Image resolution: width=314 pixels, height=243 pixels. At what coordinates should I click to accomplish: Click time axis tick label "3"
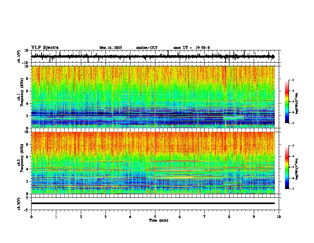(105, 217)
